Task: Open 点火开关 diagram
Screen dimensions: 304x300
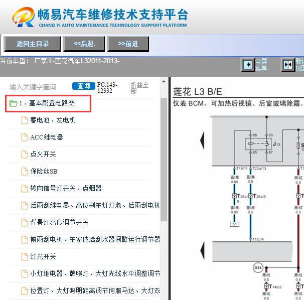Action: coord(43,155)
